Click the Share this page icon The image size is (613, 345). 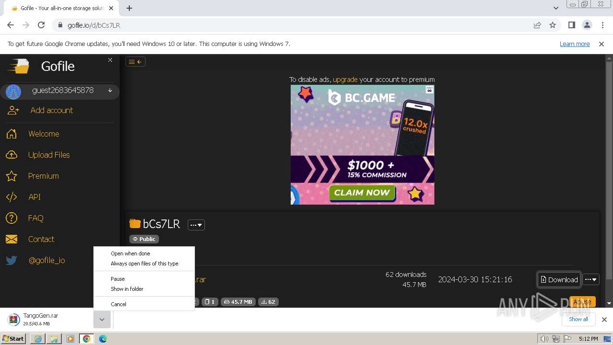point(537,25)
